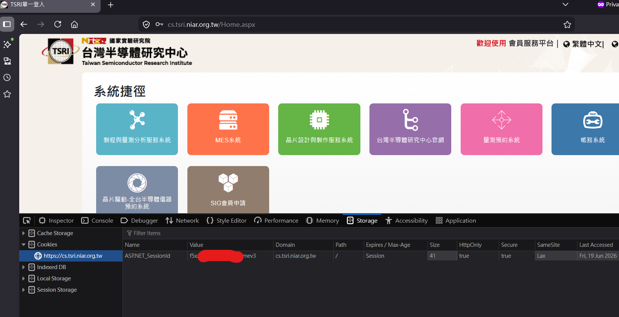Open 晶片驅動-全台半導體儀器預約系統 tile
Image resolution: width=619 pixels, height=317 pixels.
pyautogui.click(x=137, y=190)
